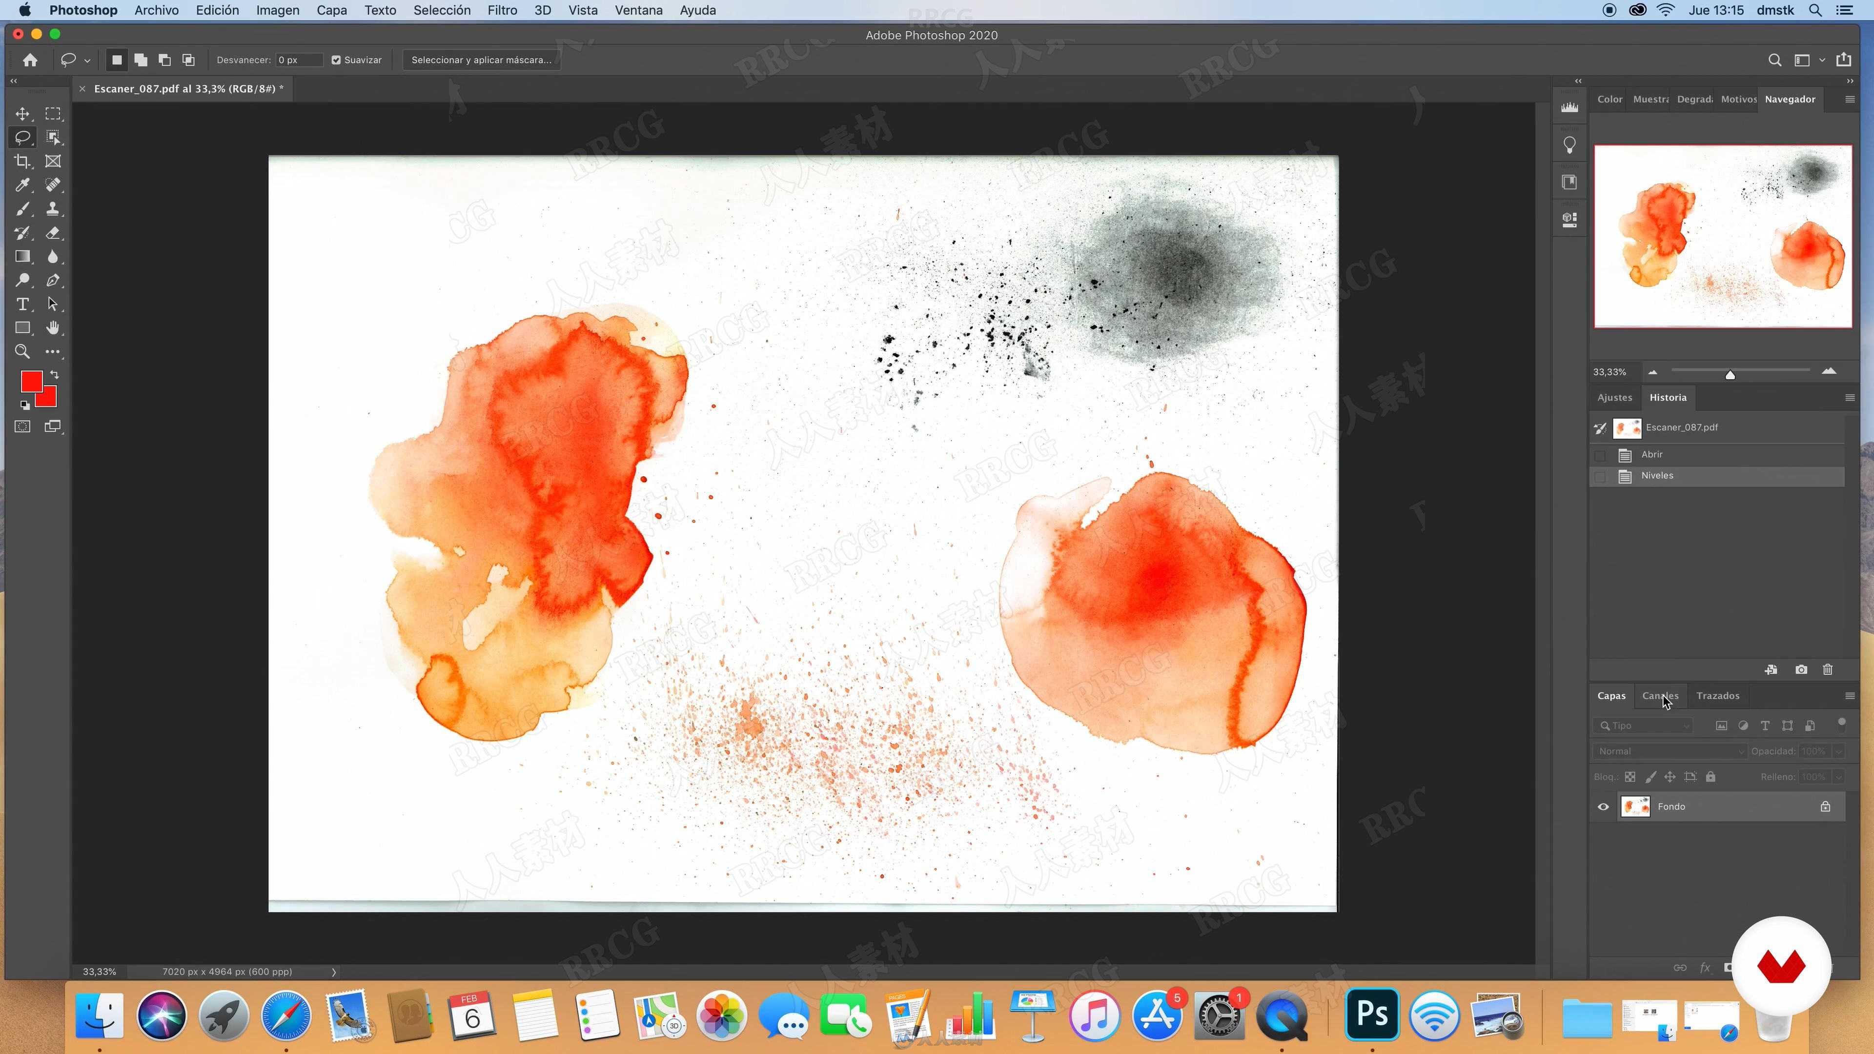Open the layer Tipo filter dropdown
Viewport: 1874px width, 1054px height.
pyautogui.click(x=1643, y=725)
